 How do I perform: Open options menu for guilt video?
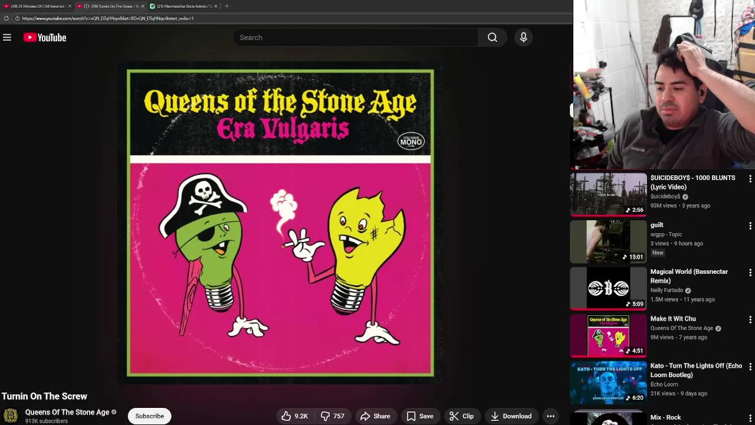750,225
